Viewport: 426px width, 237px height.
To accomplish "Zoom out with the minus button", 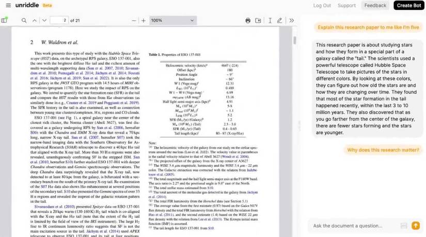I will pos(134,20).
